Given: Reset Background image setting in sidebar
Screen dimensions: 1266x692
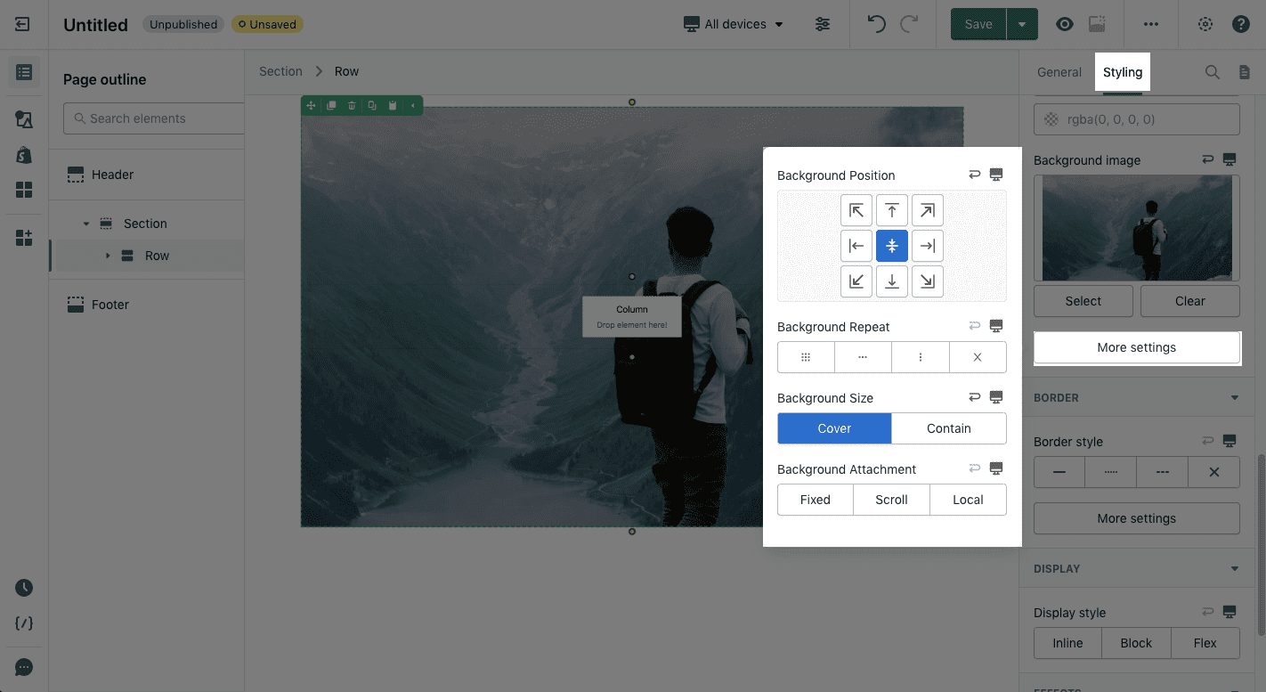Looking at the screenshot, I should coord(1208,159).
